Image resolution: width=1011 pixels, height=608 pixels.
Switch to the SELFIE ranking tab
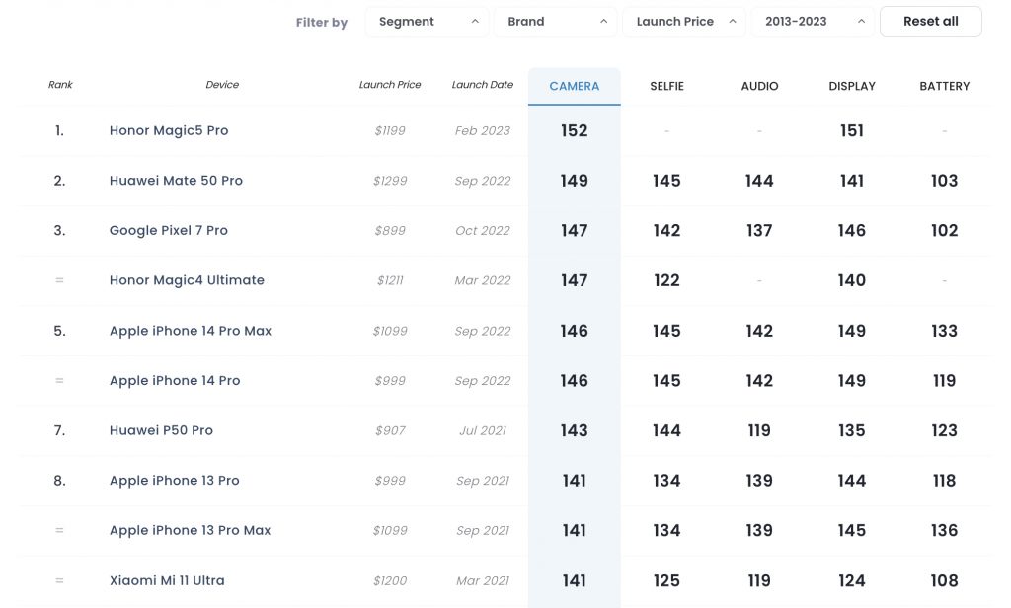(x=666, y=86)
